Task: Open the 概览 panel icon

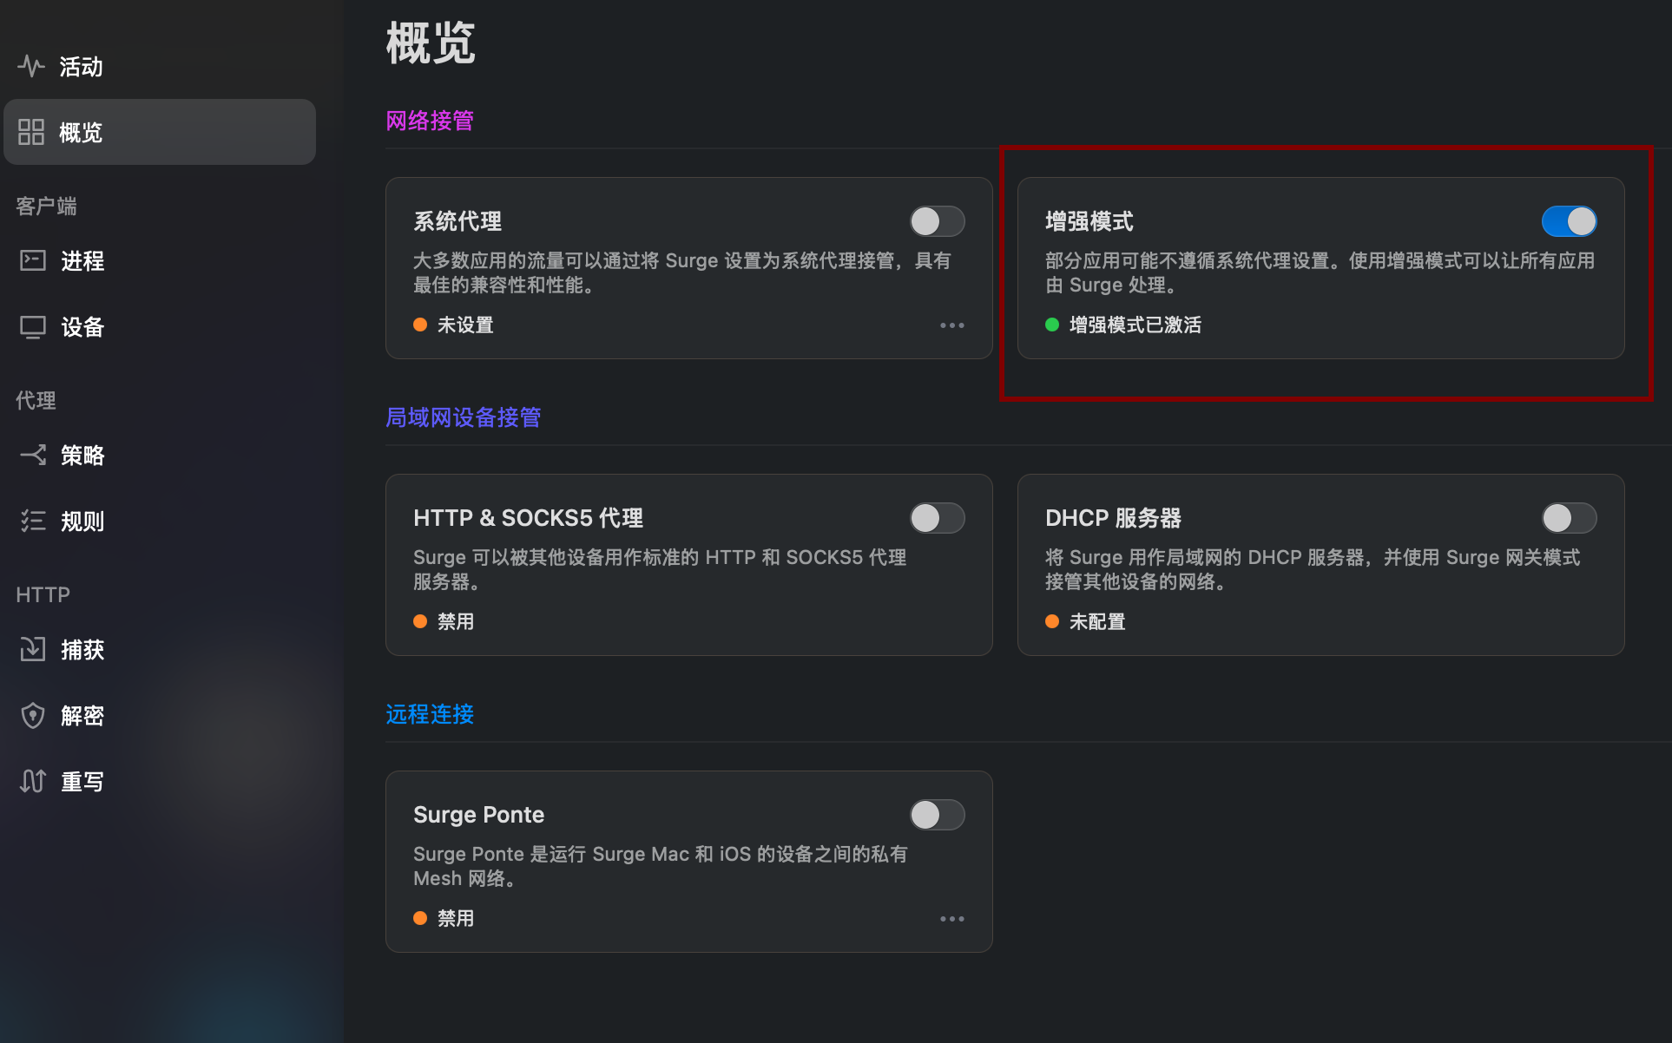Action: pos(32,132)
